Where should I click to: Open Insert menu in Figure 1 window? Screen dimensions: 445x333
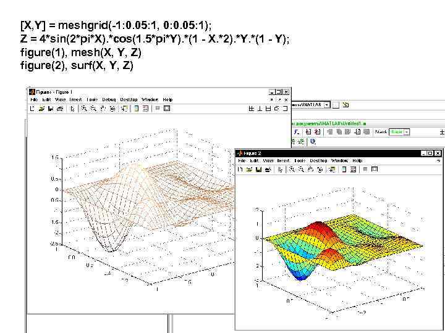(x=75, y=100)
